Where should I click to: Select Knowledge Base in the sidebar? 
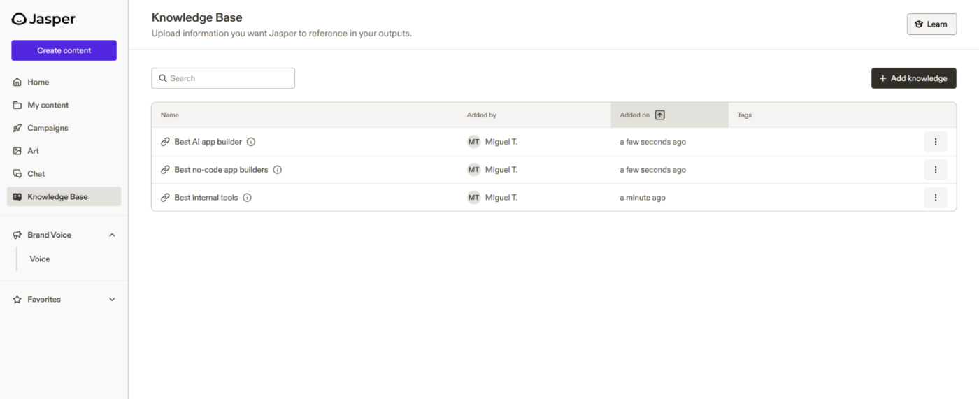point(64,197)
